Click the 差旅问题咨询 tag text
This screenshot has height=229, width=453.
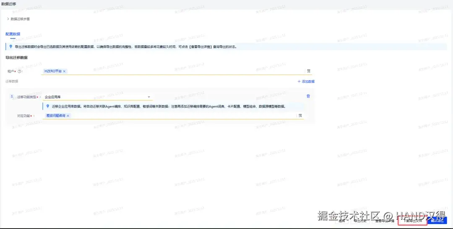click(56, 116)
